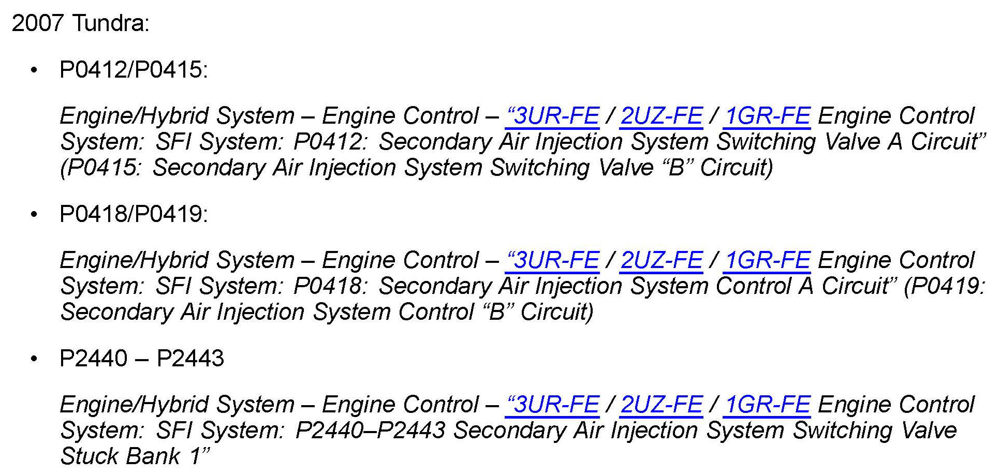Click the P0415 Switching Valve "B" Circuit line
Screen dimensions: 999x475
[x=416, y=168]
